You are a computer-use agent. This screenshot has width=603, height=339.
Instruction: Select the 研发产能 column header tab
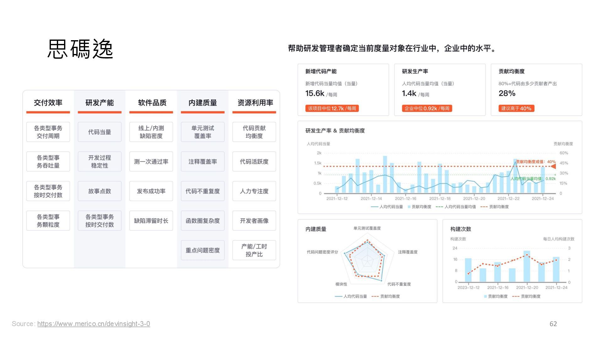[100, 103]
